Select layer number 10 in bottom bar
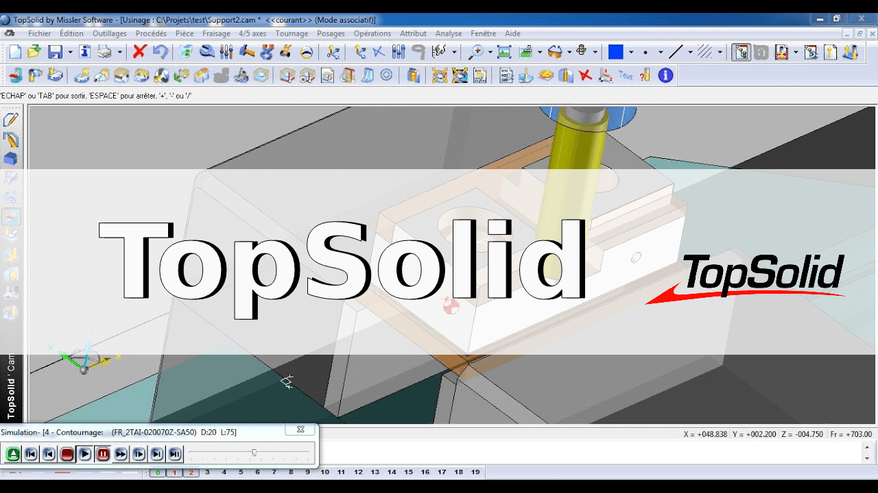878x493 pixels. coord(324,472)
